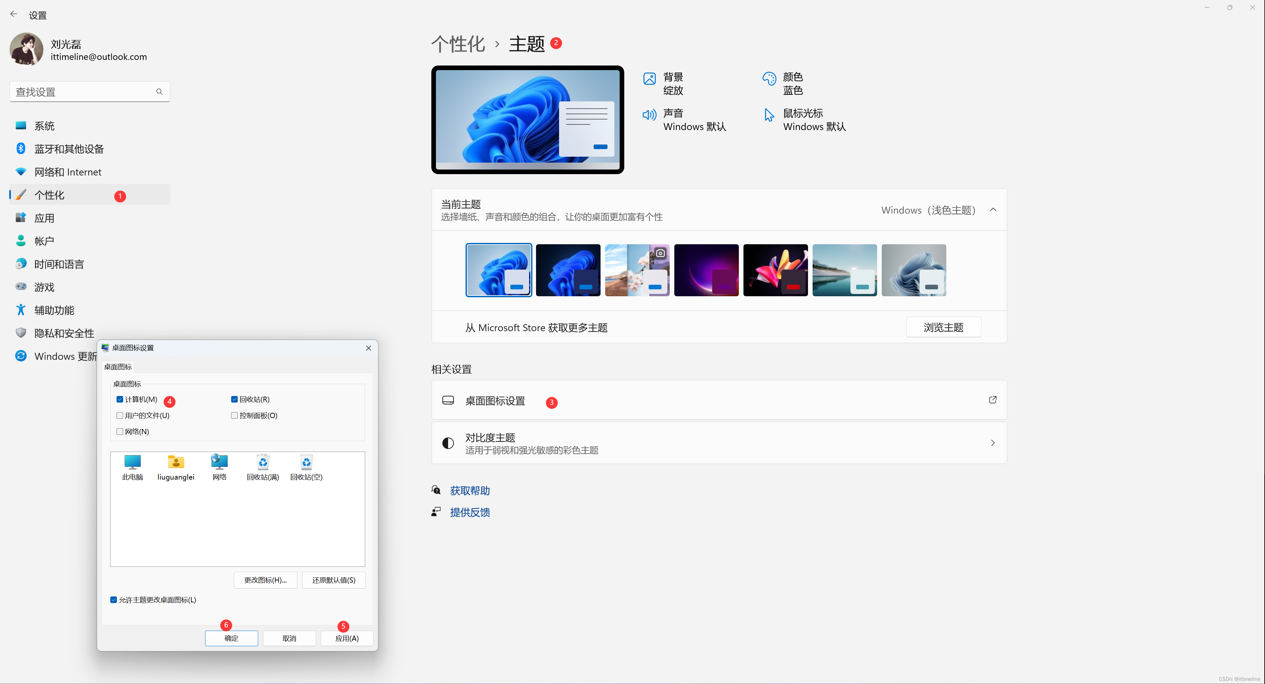Go to 个性化 breadcrumb

coord(458,44)
